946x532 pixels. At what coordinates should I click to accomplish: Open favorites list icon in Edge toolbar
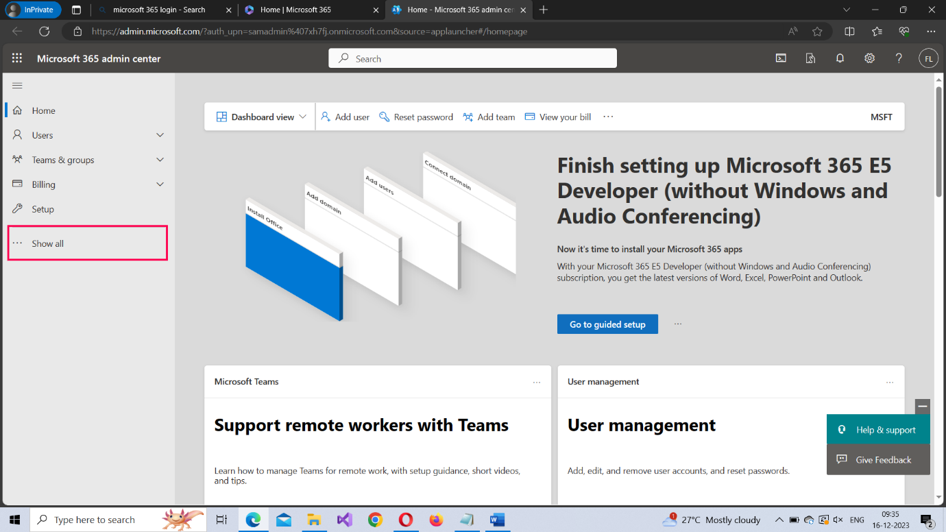(x=877, y=31)
